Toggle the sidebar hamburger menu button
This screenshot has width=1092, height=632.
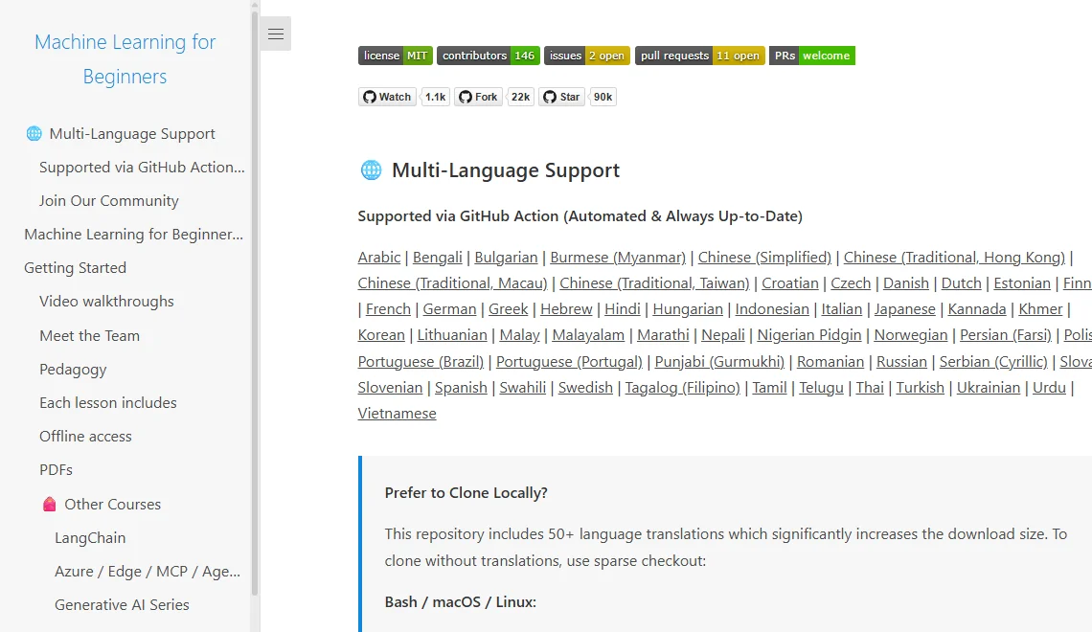[x=276, y=34]
